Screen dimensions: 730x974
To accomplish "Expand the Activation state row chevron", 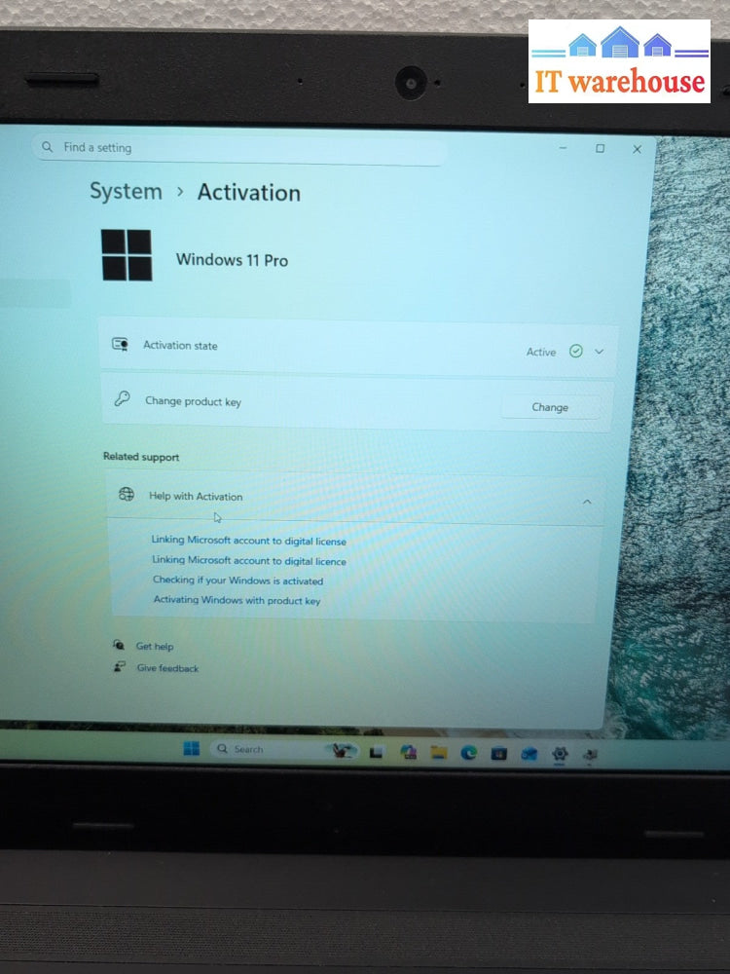I will (x=599, y=352).
